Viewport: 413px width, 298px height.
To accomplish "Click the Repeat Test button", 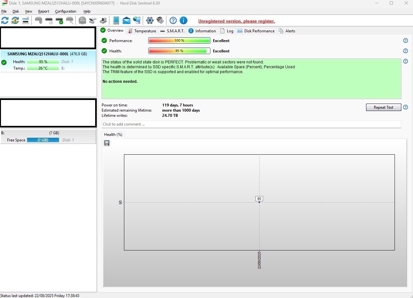I will [x=384, y=107].
